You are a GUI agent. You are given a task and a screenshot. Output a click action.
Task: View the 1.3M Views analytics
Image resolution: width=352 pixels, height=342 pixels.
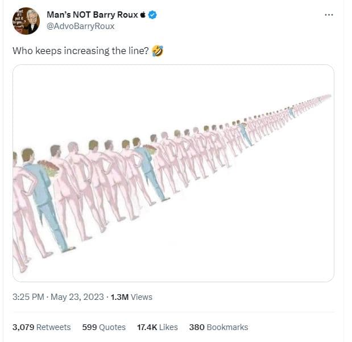(132, 296)
